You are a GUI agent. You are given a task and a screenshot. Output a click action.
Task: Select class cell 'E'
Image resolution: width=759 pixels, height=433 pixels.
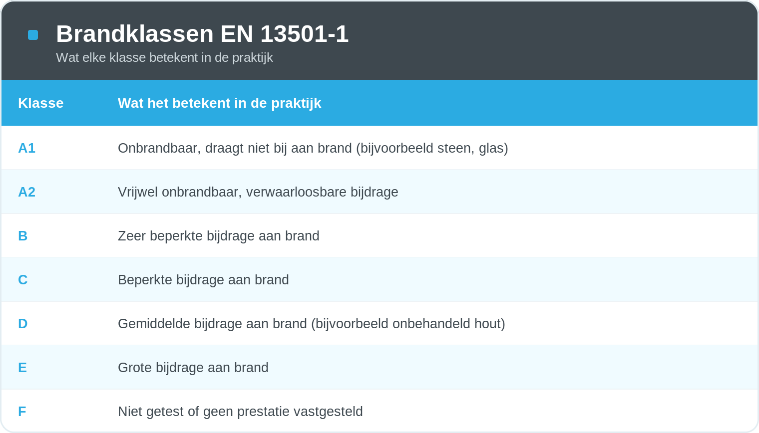[x=22, y=368]
